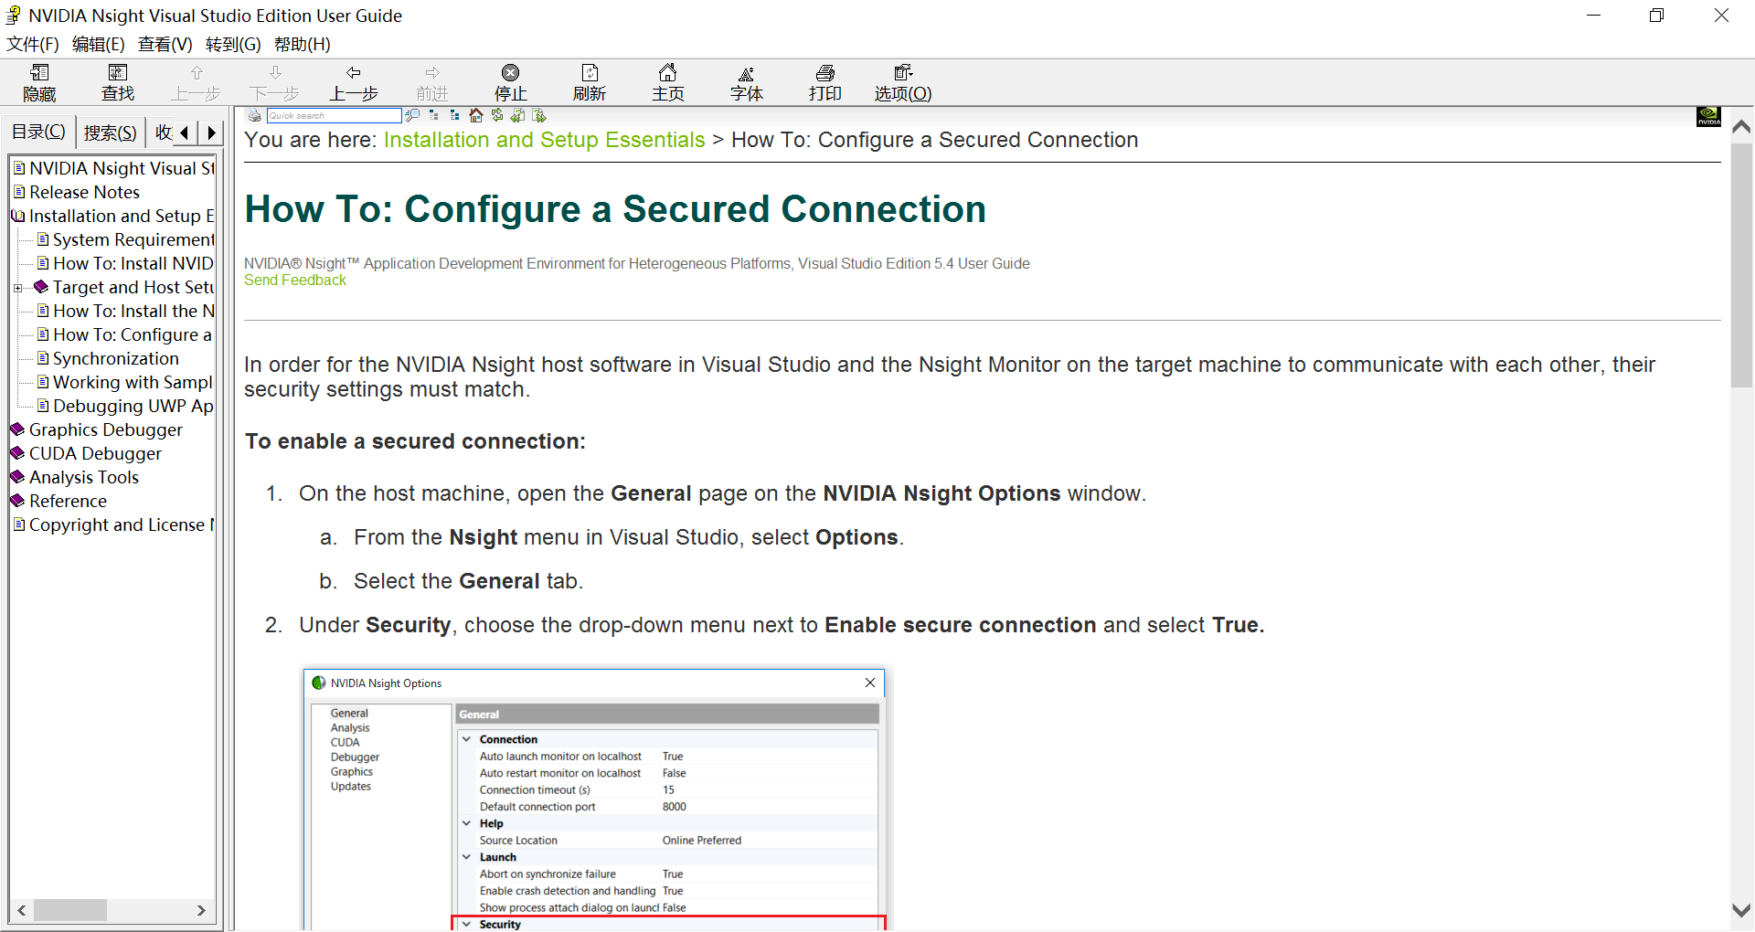This screenshot has width=1755, height=932.
Task: Click the left tab-scroll arrow in navigation pane
Action: pyautogui.click(x=185, y=132)
